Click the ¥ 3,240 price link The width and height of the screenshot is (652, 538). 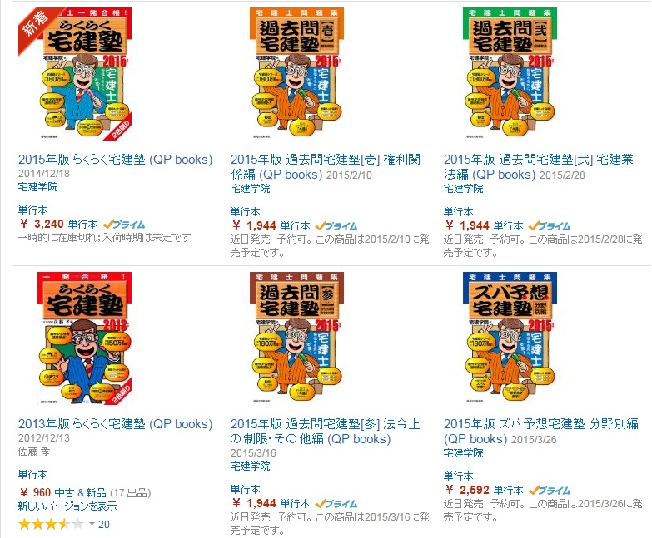(42, 225)
